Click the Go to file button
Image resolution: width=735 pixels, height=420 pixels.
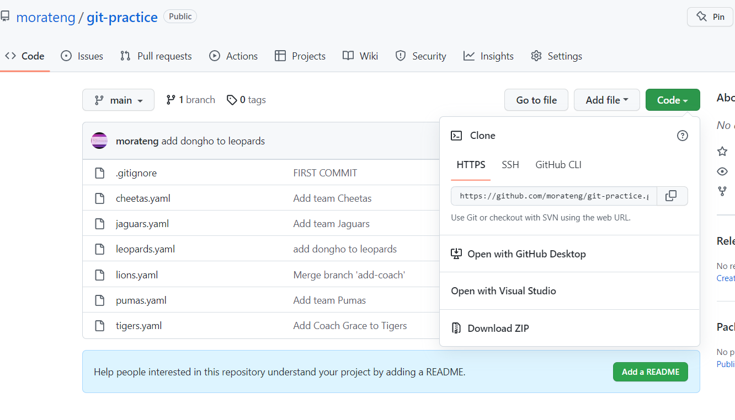[x=536, y=100]
